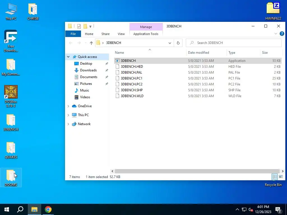287x215 pixels.
Task: Open Desktop in navigation pane
Action: click(x=86, y=64)
